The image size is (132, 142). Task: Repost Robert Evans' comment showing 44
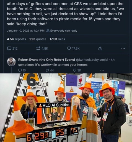pyautogui.click(x=47, y=70)
